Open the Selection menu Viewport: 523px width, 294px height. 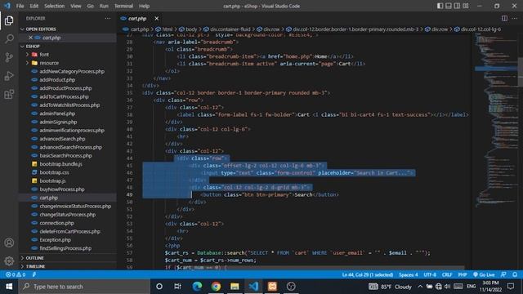click(x=55, y=6)
